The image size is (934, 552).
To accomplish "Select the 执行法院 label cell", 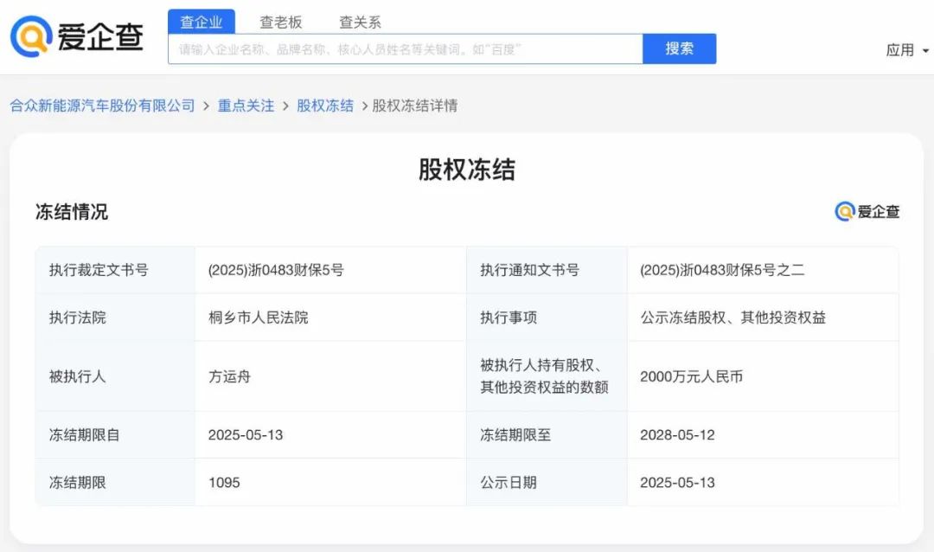I will pos(115,318).
